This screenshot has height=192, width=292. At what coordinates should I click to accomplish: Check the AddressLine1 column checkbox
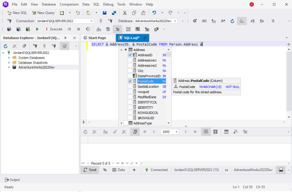click(130, 60)
